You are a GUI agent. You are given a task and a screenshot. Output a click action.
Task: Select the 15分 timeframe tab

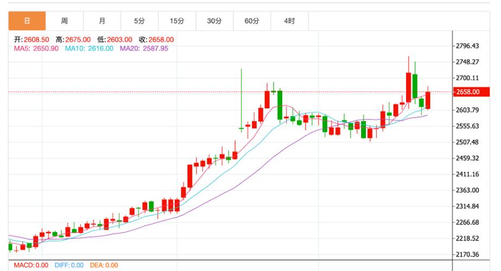click(177, 21)
